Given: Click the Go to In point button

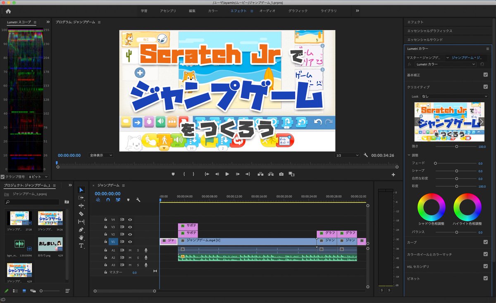Looking at the screenshot, I should (x=207, y=174).
